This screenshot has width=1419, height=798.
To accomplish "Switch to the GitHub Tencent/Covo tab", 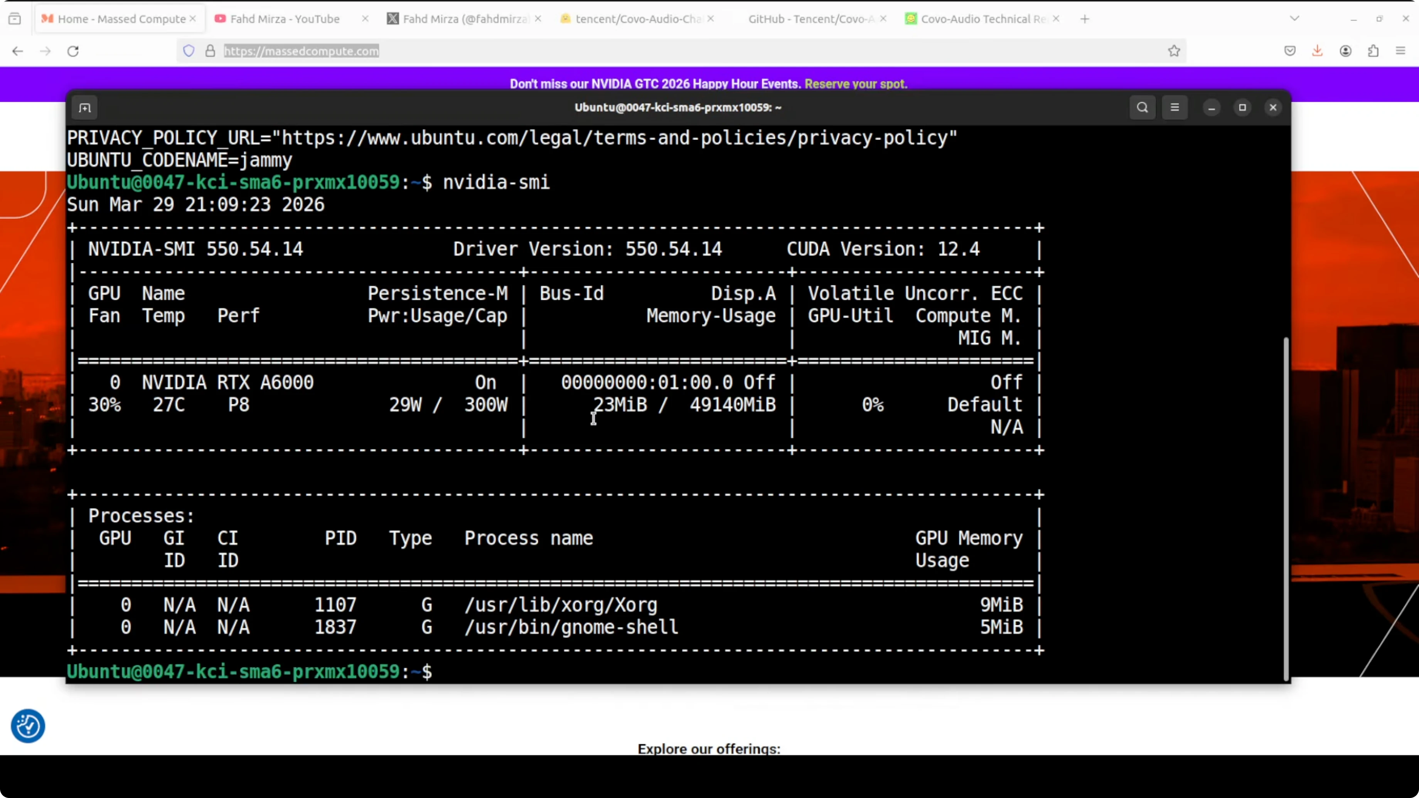I will click(810, 19).
